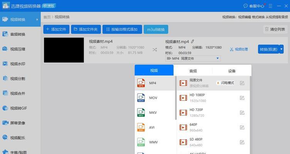This screenshot has height=154, width=290.
Task: Click the source file name 视频素材.mp4
Action: click(101, 42)
